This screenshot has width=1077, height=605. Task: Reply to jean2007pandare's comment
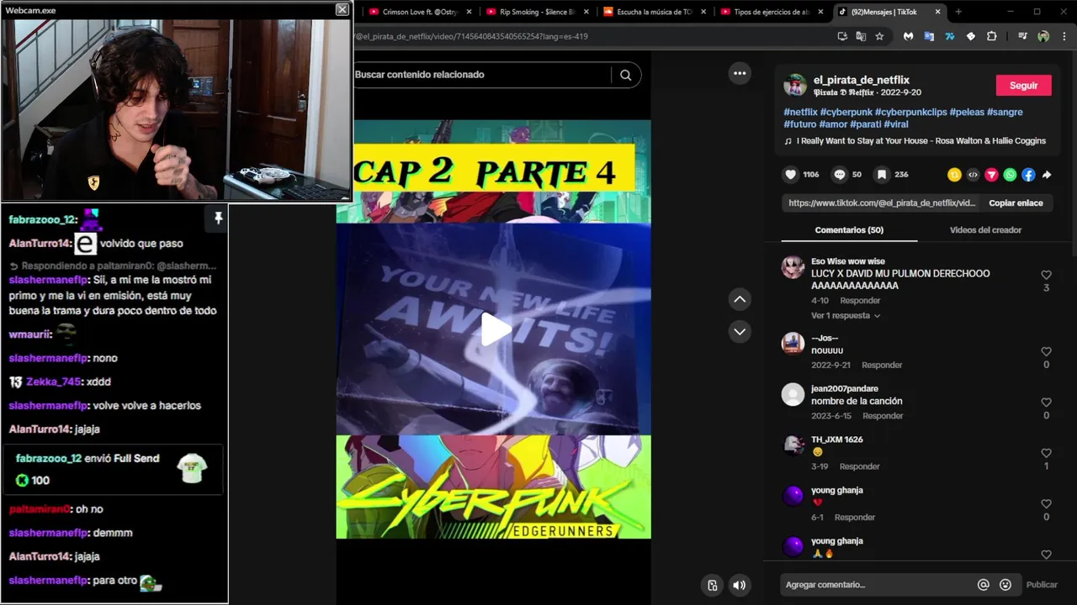[x=883, y=416]
